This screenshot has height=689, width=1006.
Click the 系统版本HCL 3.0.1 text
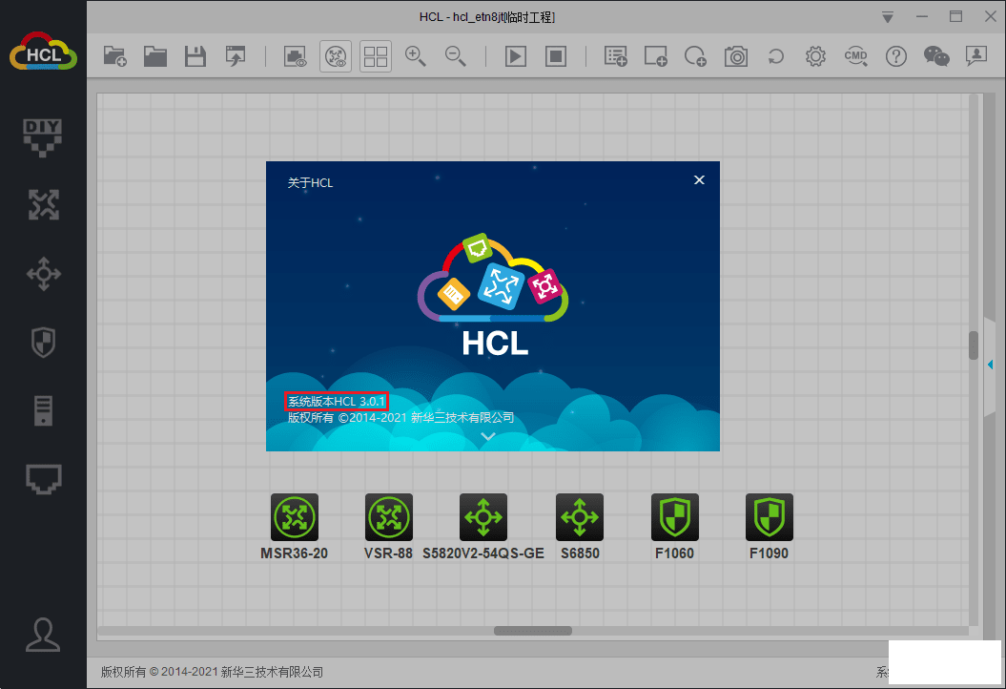coord(337,402)
